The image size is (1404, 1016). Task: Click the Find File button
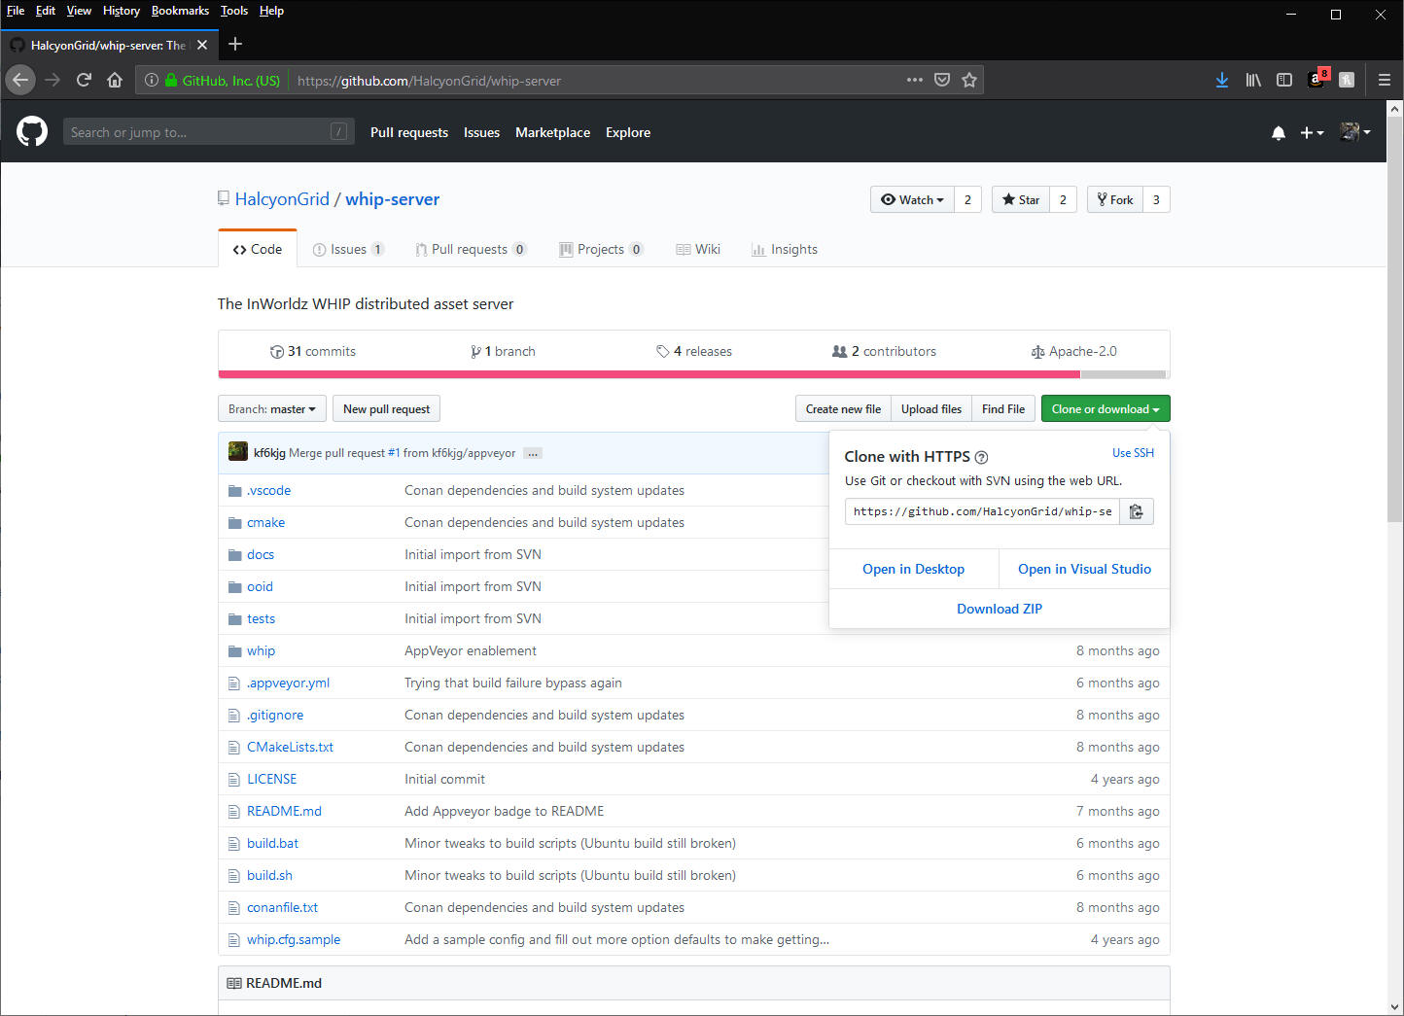coord(1003,409)
